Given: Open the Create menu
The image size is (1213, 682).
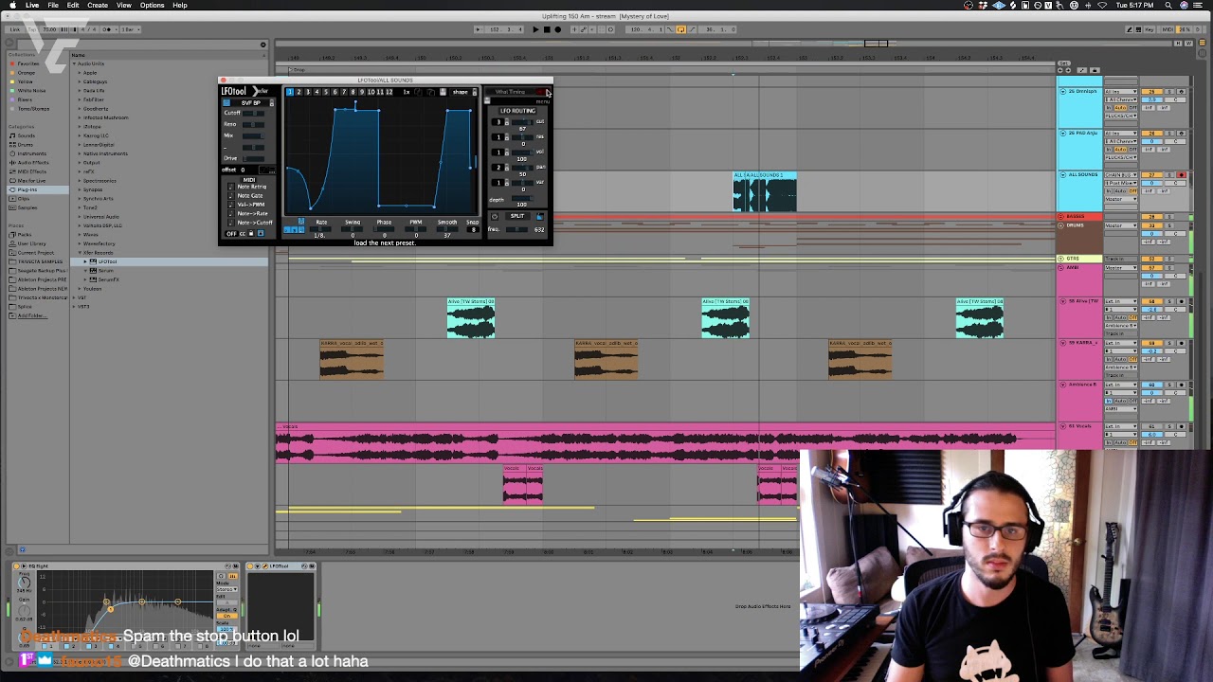Looking at the screenshot, I should (98, 5).
